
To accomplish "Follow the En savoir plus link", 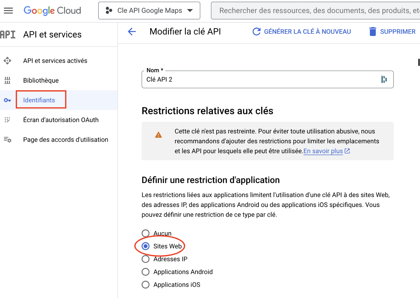I will (x=323, y=151).
